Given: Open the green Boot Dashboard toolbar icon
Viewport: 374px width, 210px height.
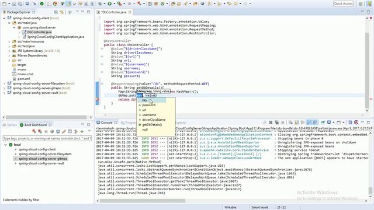Looking at the screenshot, I should (41, 3).
